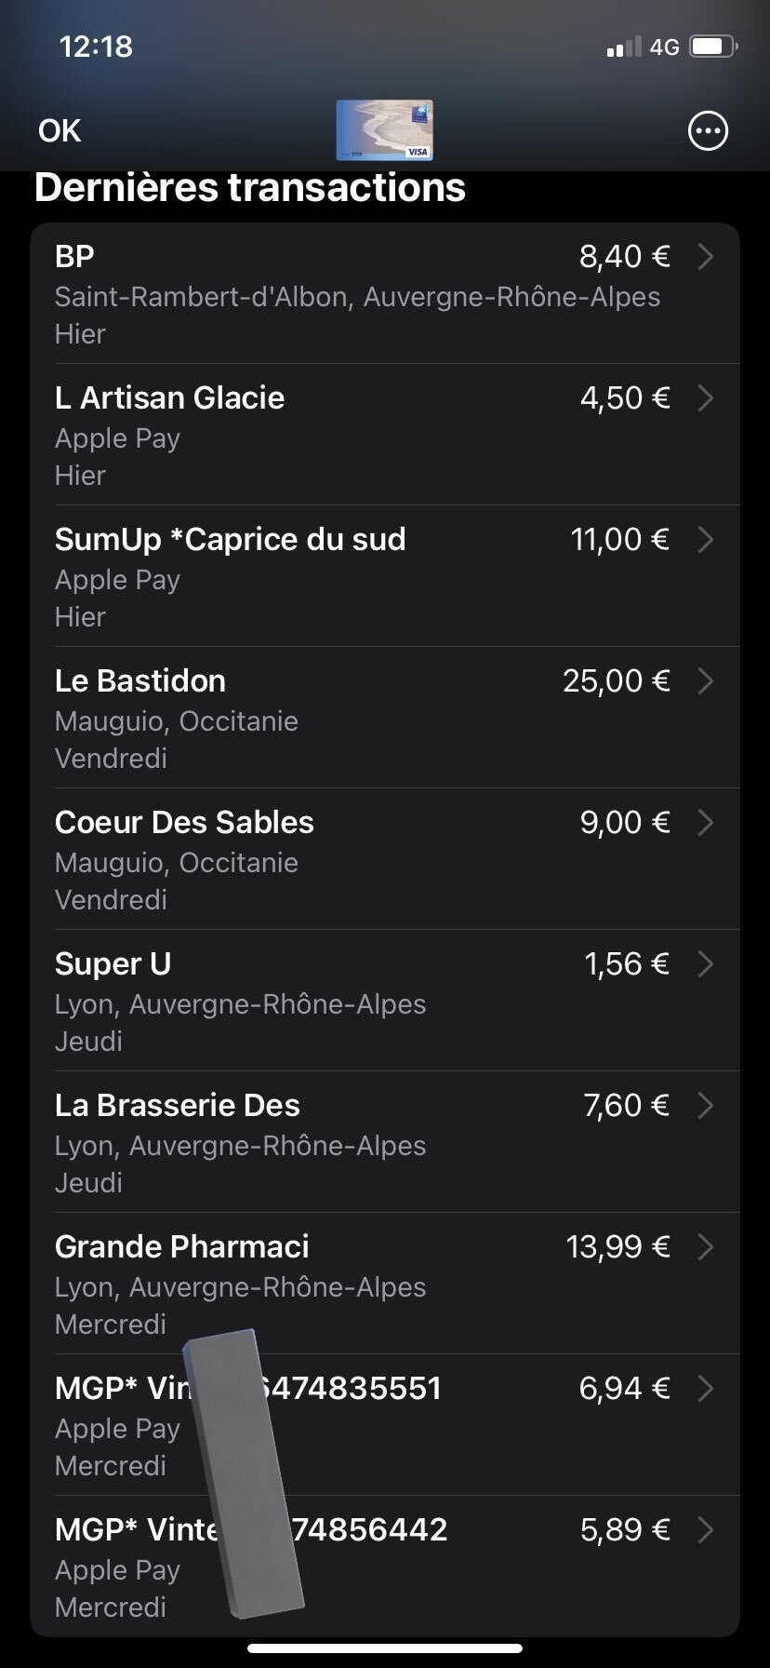Select the Grande Pharmaci transaction
Viewport: 770px width, 1668px height.
(182, 1247)
